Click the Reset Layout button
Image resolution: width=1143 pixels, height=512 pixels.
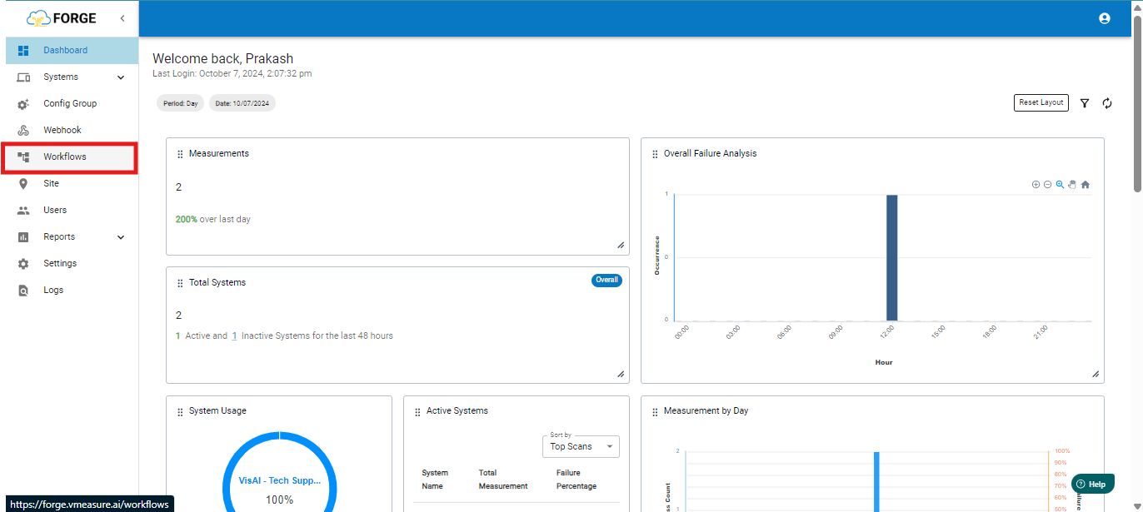1041,102
